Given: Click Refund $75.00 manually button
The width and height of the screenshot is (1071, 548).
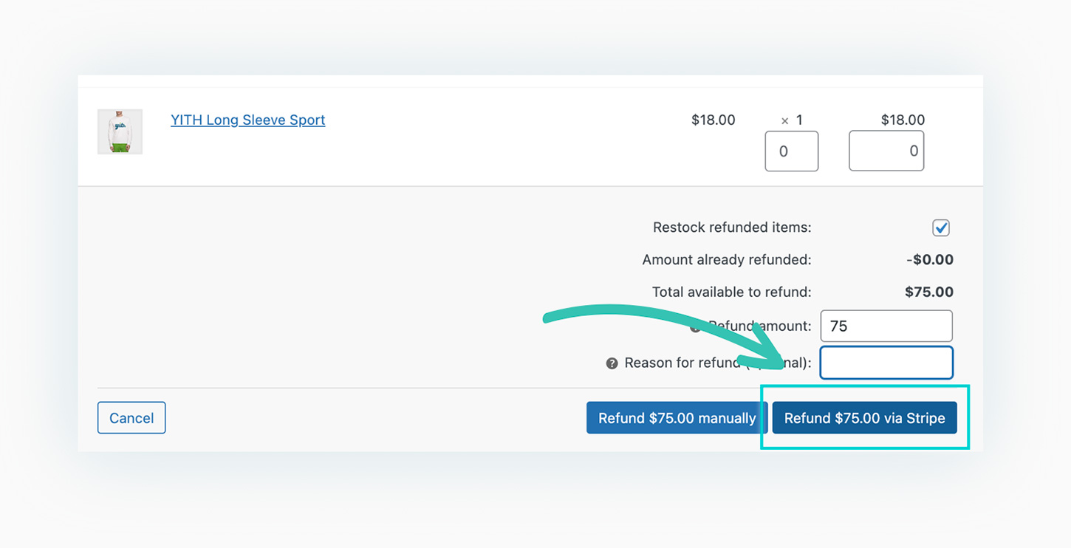Looking at the screenshot, I should tap(677, 418).
